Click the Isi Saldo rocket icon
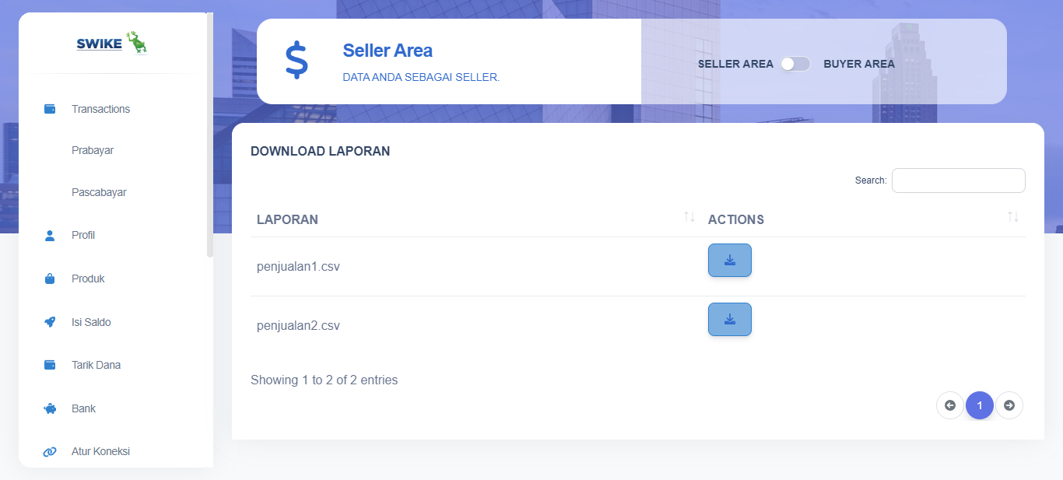The width and height of the screenshot is (1063, 480). [50, 322]
